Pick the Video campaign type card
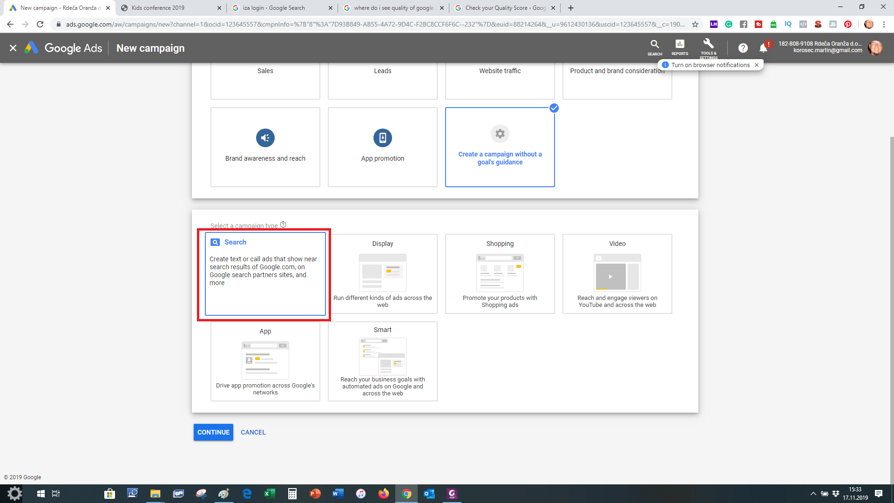Viewport: 894px width, 503px height. 617,274
